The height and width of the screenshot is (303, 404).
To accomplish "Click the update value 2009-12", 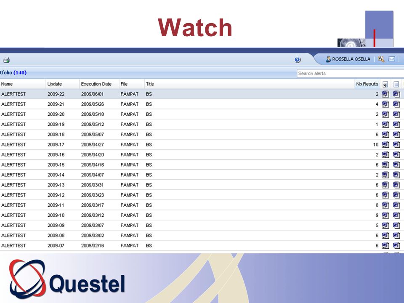I will point(56,195).
